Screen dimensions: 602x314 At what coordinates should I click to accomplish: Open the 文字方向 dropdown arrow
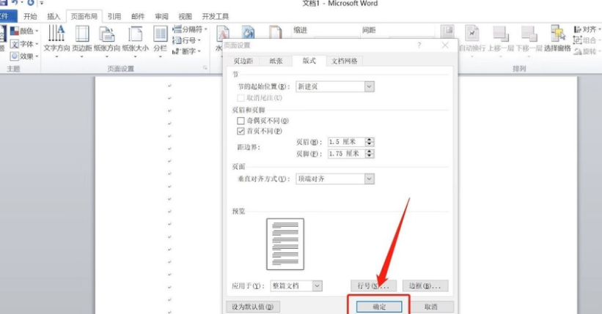point(56,57)
